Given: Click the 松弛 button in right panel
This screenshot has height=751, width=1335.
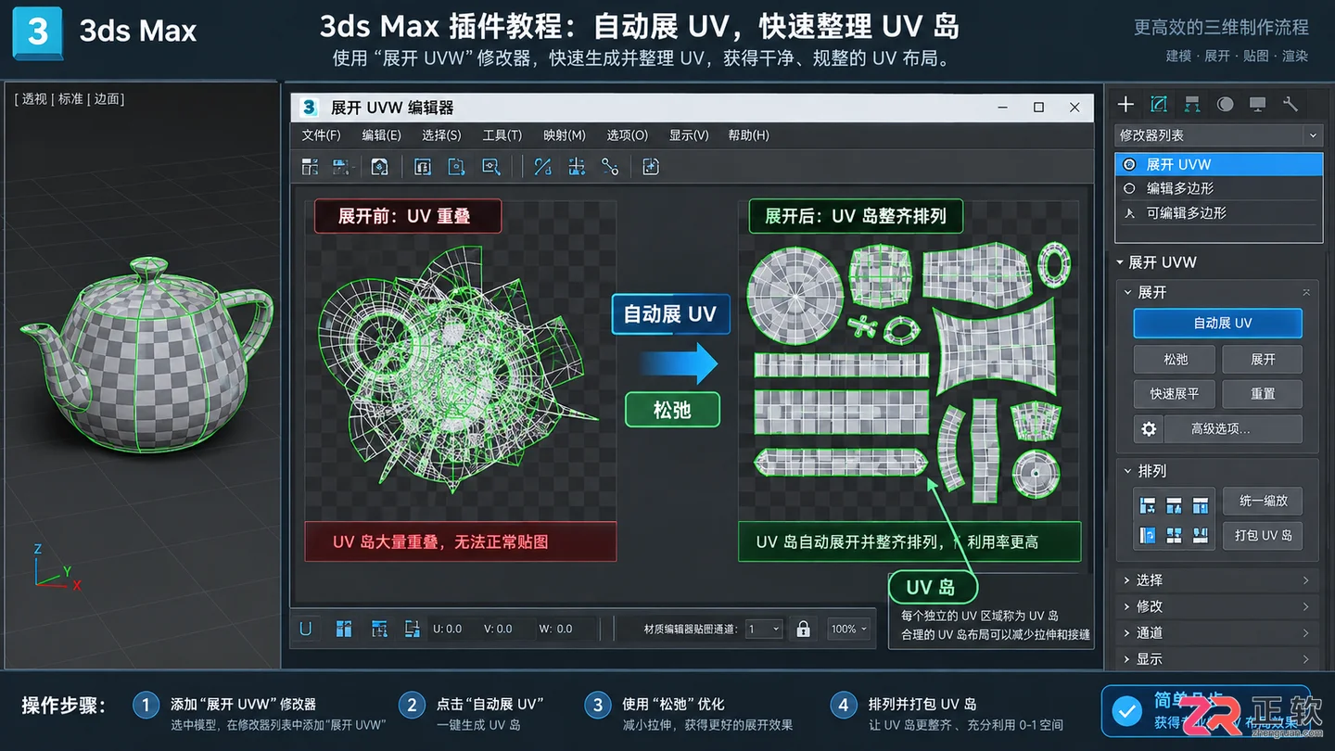Looking at the screenshot, I should pos(1176,359).
